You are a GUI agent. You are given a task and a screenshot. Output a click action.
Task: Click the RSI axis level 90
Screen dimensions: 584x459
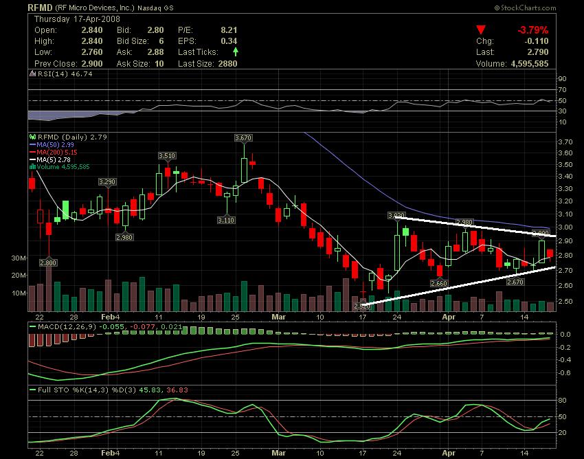coord(563,78)
